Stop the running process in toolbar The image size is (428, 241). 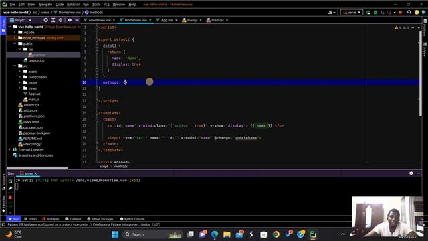point(401,13)
